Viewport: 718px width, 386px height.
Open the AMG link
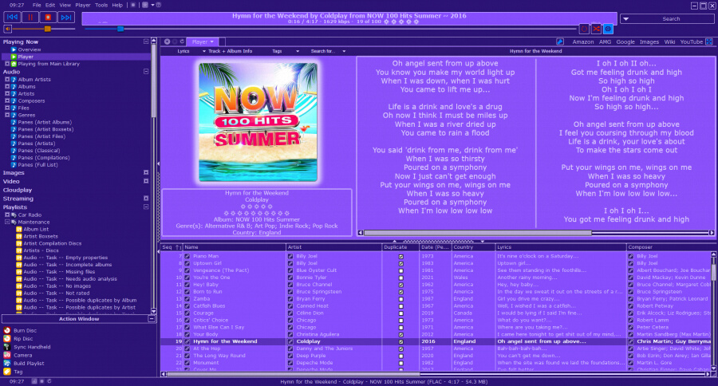coord(605,41)
